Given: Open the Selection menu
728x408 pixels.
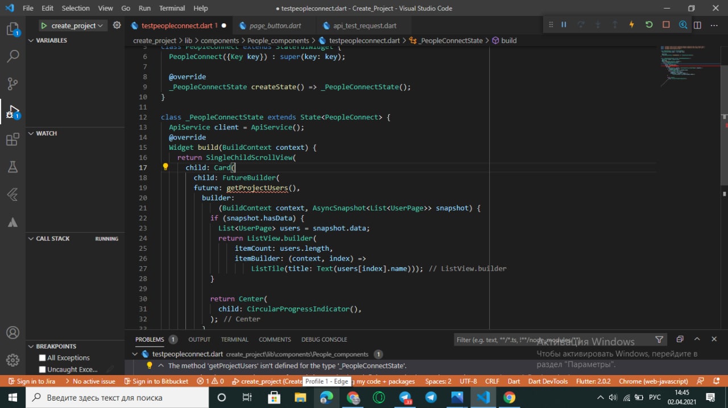Looking at the screenshot, I should (x=76, y=9).
